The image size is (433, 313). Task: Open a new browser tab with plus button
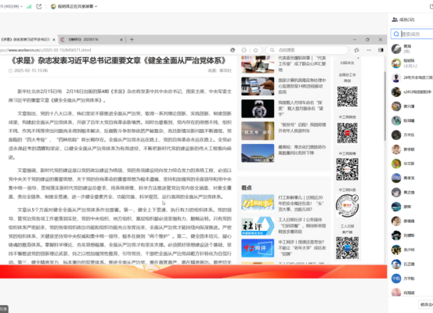click(x=132, y=39)
